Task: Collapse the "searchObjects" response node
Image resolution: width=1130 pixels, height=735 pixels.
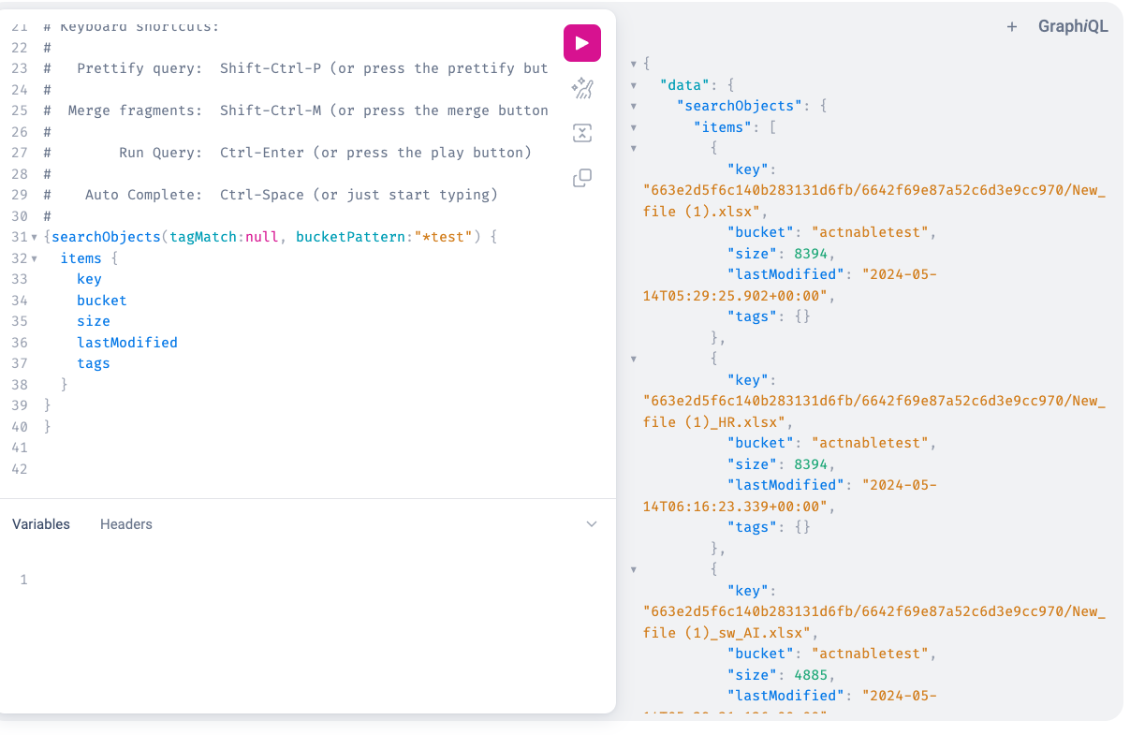Action: pyautogui.click(x=634, y=107)
